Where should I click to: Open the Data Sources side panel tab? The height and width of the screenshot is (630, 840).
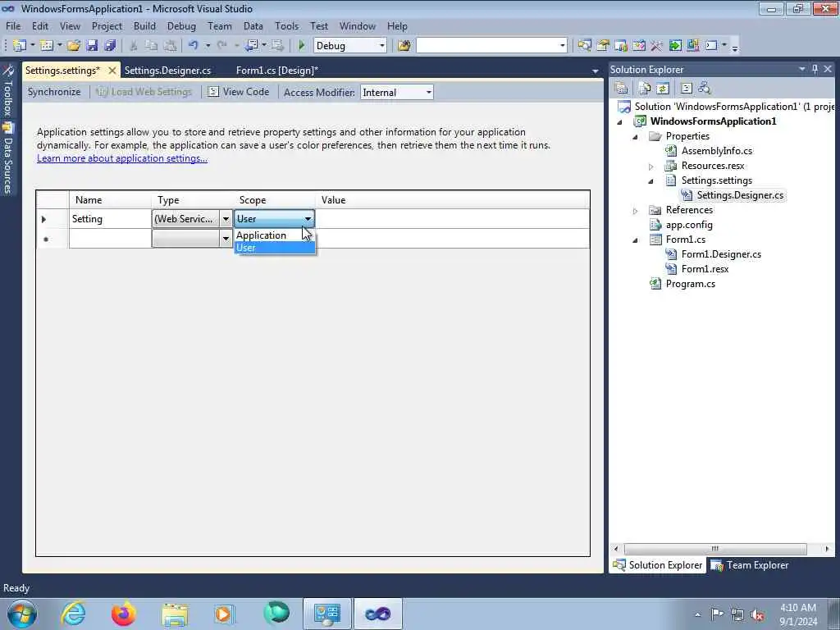[x=7, y=158]
